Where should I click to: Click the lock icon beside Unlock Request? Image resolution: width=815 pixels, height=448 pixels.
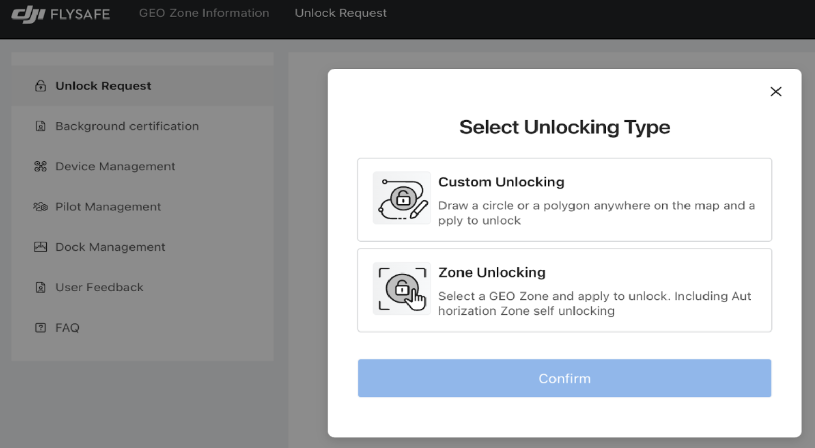41,86
